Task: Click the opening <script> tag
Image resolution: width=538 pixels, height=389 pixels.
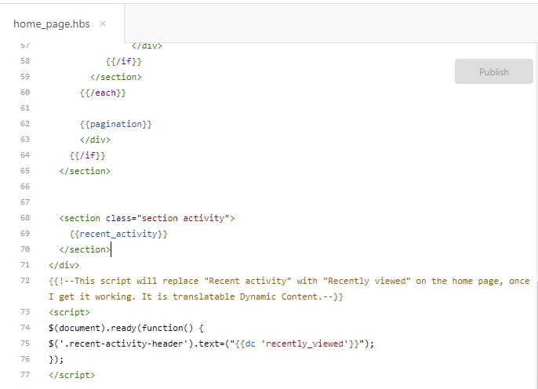Action: point(69,312)
